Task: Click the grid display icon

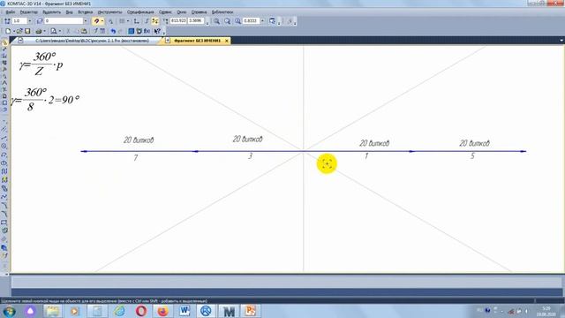Action: [122, 21]
